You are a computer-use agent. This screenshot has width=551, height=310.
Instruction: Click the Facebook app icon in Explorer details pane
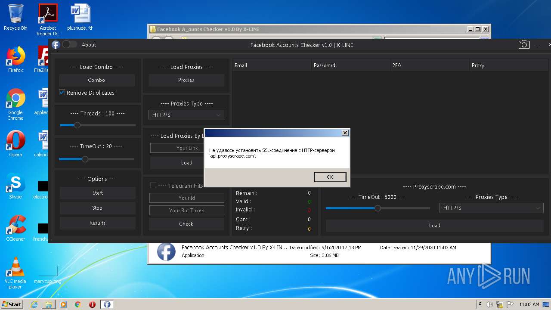click(166, 252)
